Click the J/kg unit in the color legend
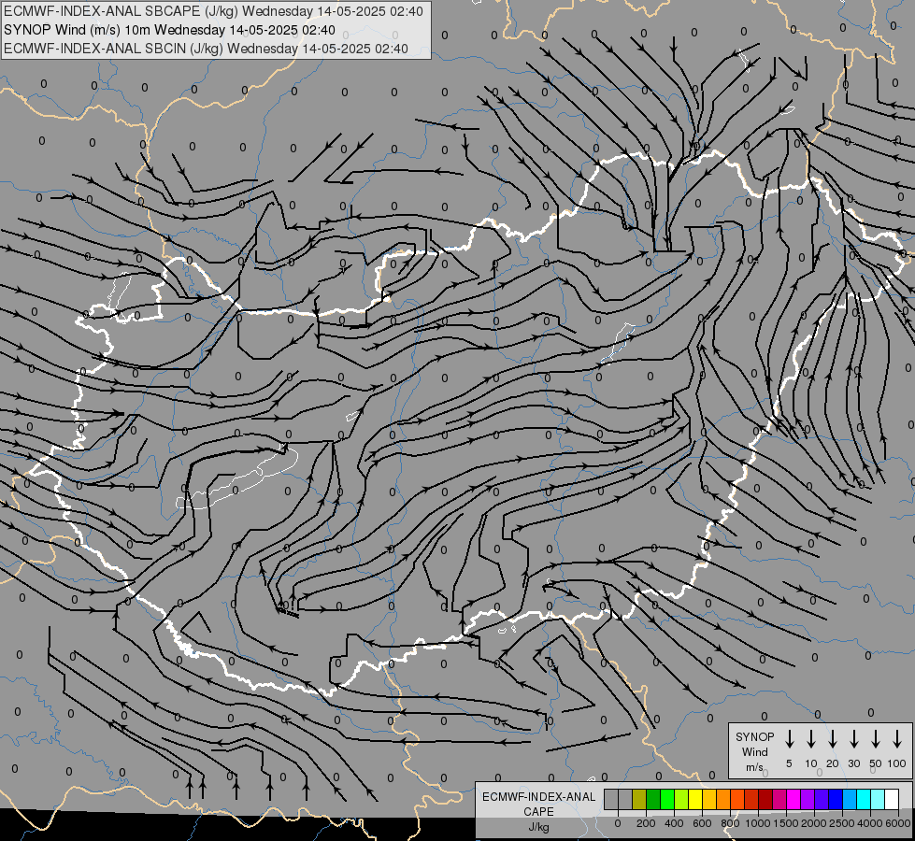The image size is (915, 841). pos(538,827)
